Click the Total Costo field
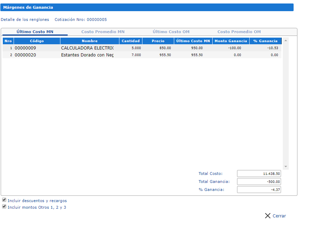 [259, 174]
